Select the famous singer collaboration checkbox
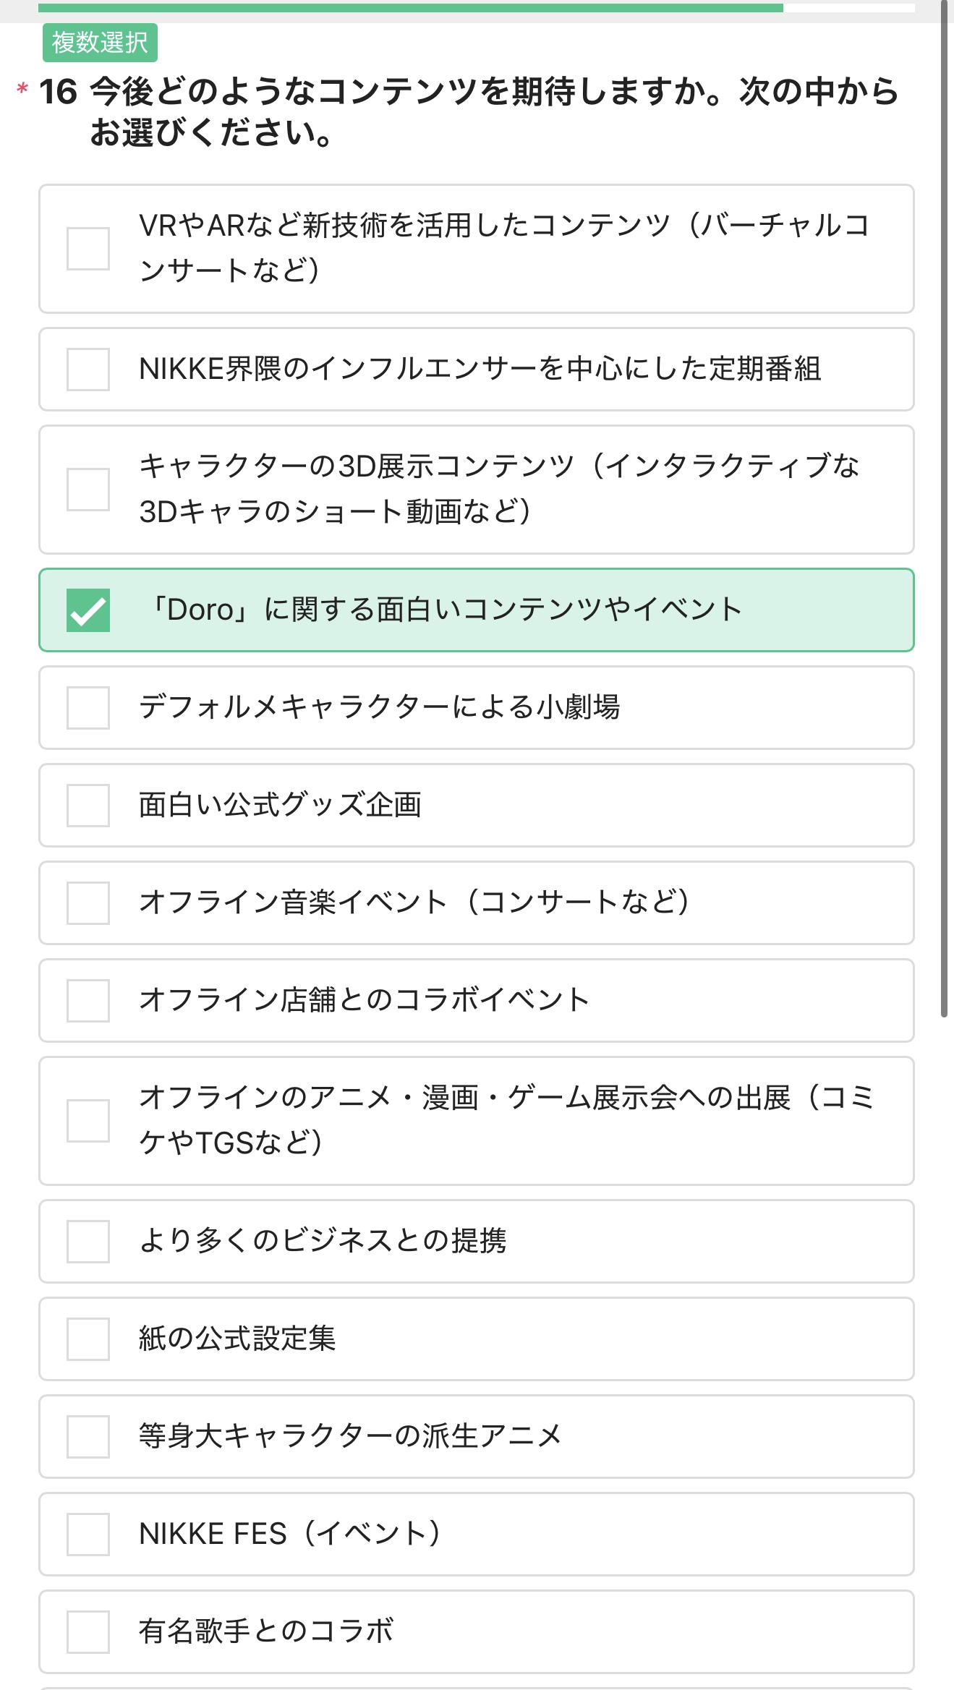Image resolution: width=954 pixels, height=1690 pixels. [x=88, y=1632]
